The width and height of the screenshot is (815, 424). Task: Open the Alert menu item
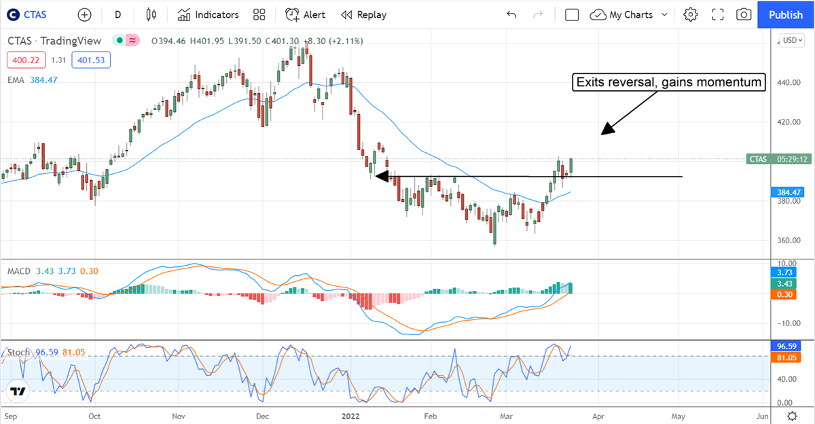(x=306, y=14)
